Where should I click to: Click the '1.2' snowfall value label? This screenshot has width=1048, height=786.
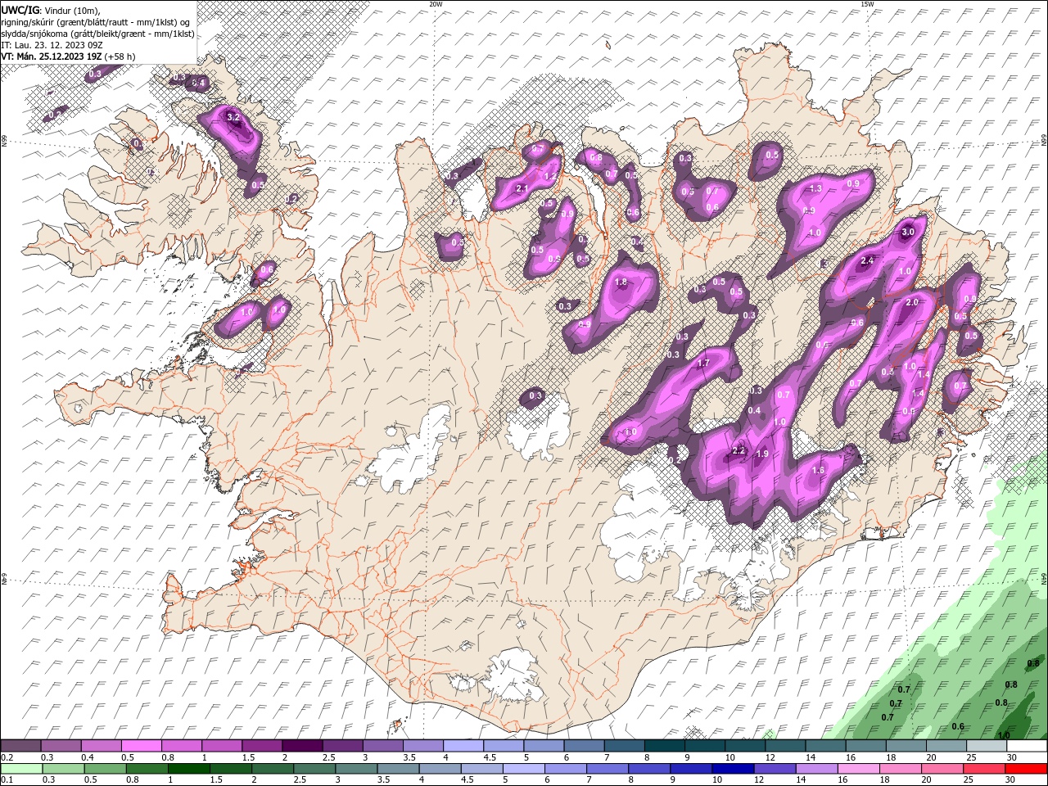pos(550,175)
